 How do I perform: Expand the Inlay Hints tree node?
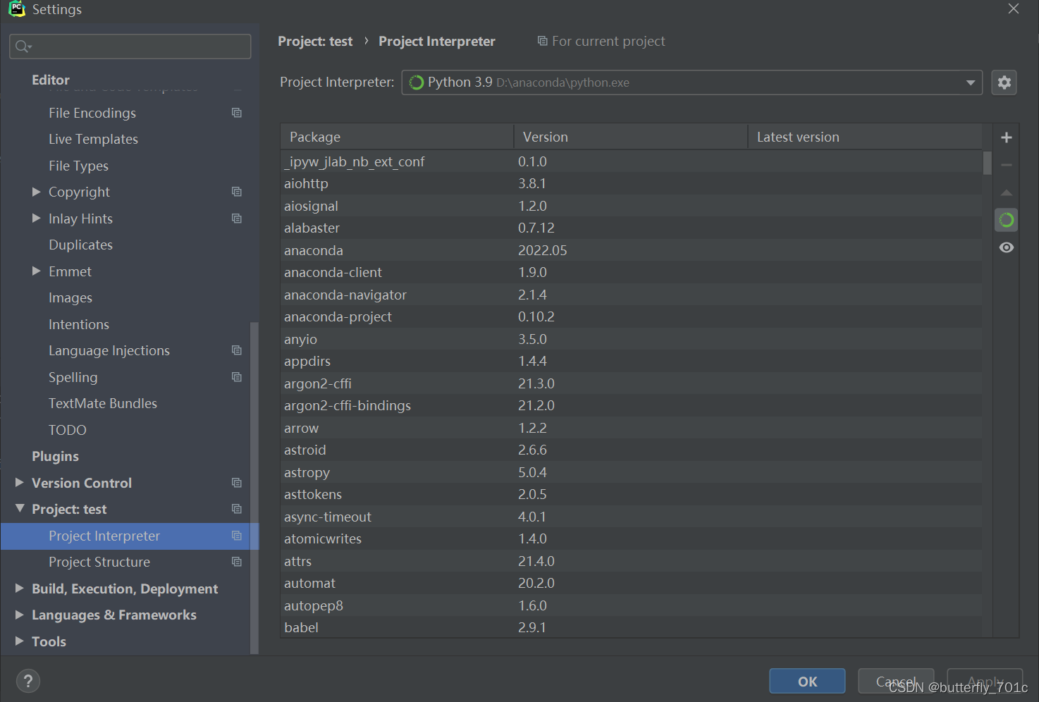(x=36, y=218)
